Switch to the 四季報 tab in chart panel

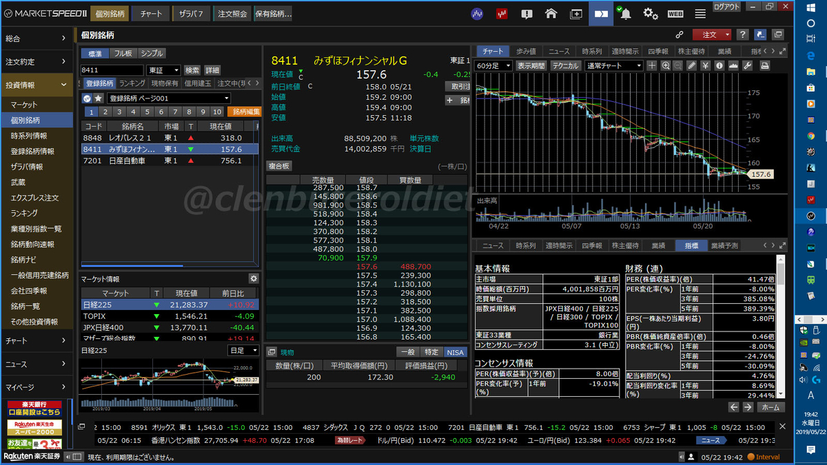[657, 51]
